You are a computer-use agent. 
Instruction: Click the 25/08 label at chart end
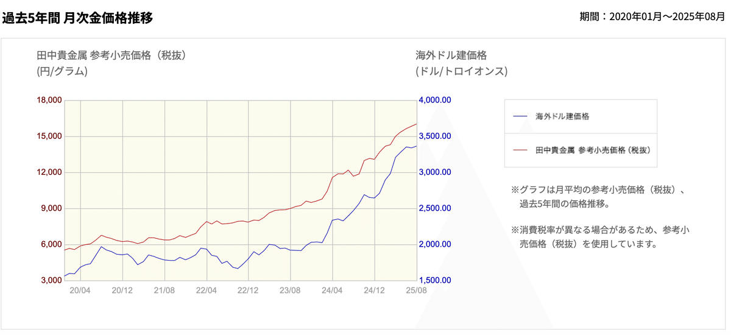tap(415, 291)
